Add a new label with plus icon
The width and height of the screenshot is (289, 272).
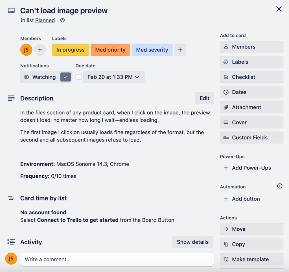coord(180,50)
